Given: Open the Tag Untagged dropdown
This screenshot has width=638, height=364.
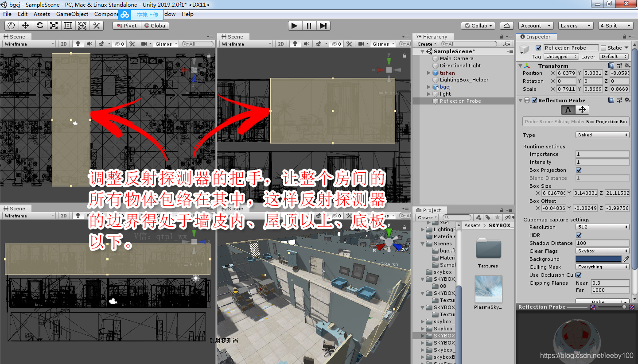Looking at the screenshot, I should point(561,57).
